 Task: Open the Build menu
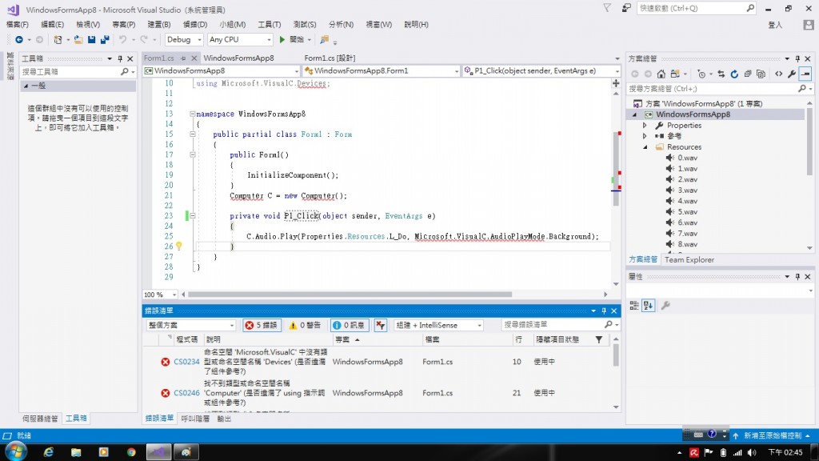point(159,25)
